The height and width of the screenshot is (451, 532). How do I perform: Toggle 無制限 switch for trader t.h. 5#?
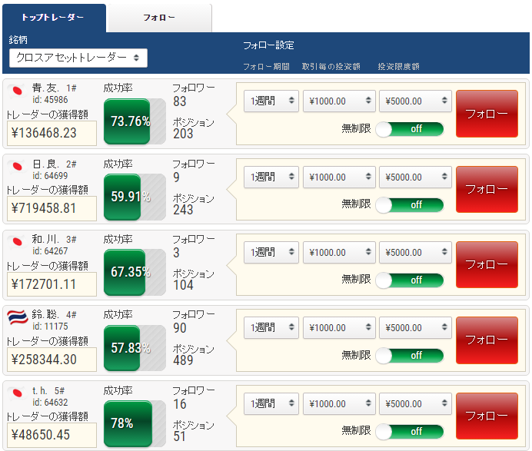pyautogui.click(x=410, y=432)
